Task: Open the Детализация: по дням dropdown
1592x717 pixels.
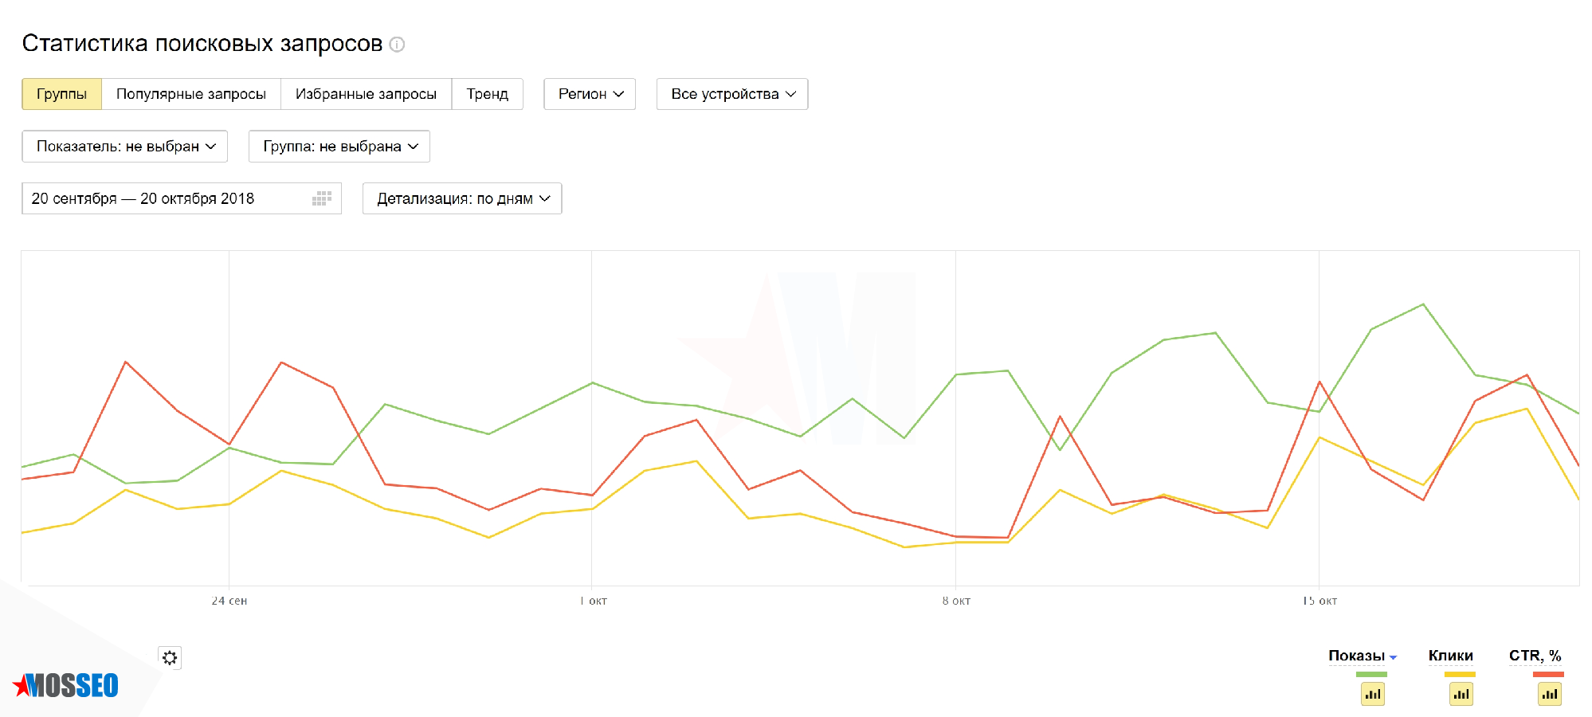Action: pos(462,198)
